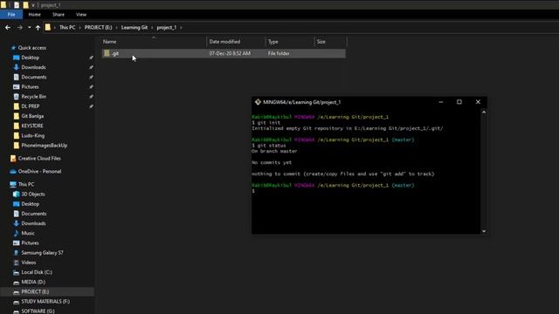Unpin Desktop using its pin icon

click(91, 58)
